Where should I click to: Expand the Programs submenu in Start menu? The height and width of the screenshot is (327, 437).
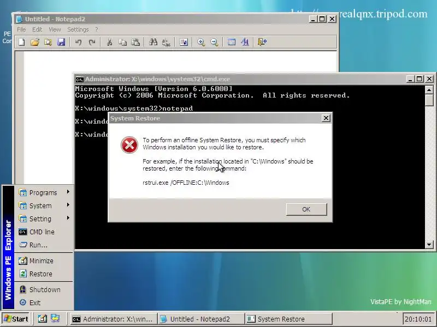tap(44, 193)
